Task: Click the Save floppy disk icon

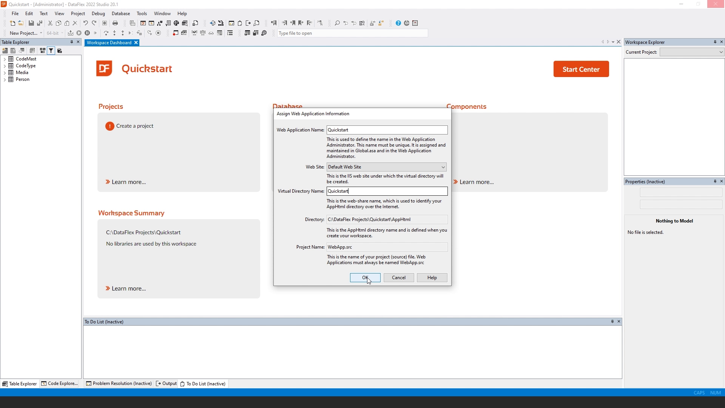Action: pos(31,23)
